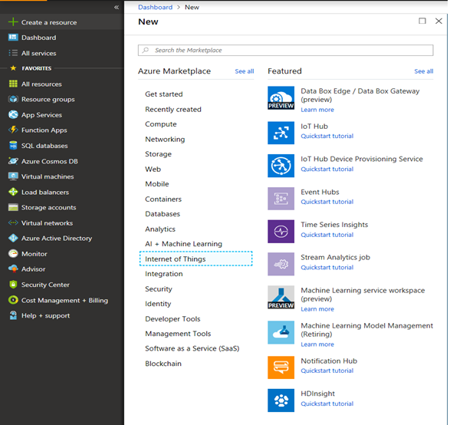Viewport: 450px width, 425px height.
Task: Collapse the left sidebar with the double chevron
Action: click(117, 8)
